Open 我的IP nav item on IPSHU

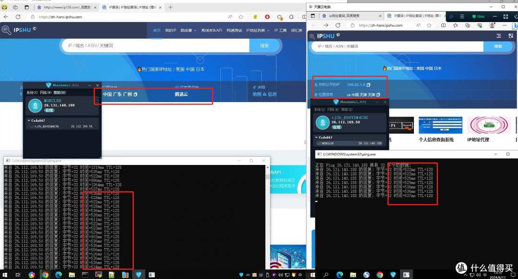[170, 30]
